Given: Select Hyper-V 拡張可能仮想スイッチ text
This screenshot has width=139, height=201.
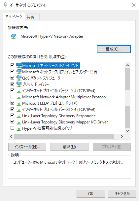Looking at the screenshot, I should (x=48, y=128).
